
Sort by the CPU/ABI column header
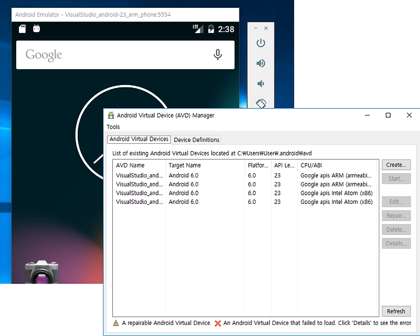(337, 165)
